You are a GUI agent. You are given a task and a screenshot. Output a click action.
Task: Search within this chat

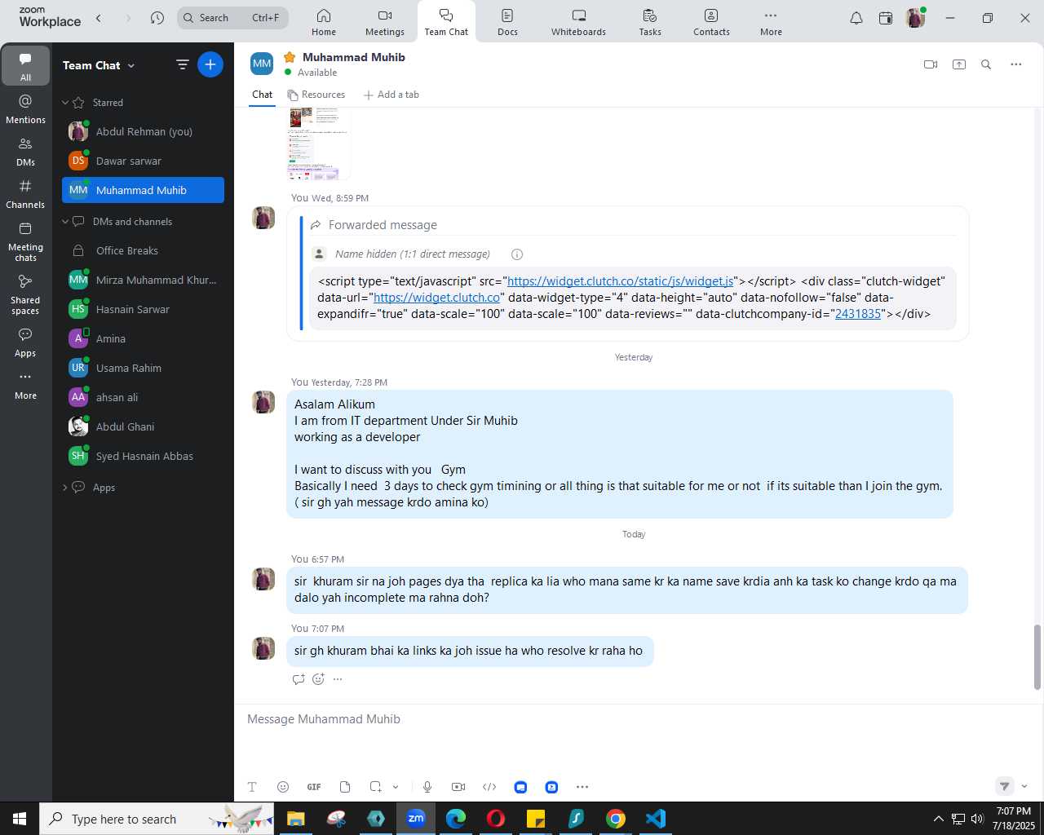click(x=986, y=64)
